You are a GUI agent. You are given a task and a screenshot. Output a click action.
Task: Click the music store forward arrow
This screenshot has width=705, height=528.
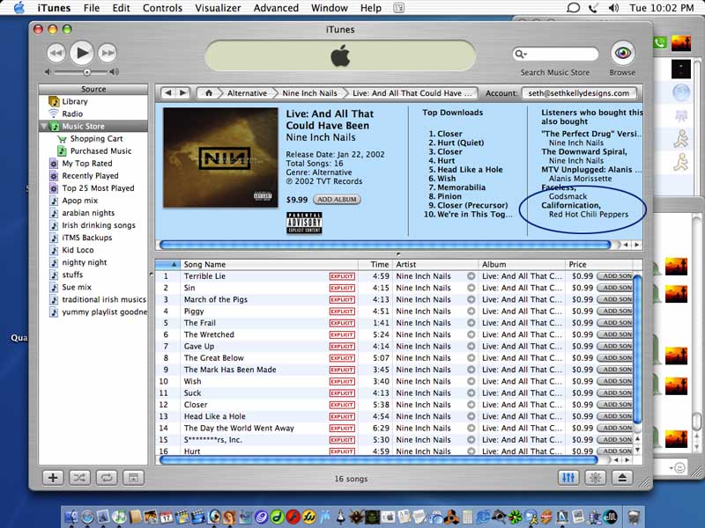(182, 93)
